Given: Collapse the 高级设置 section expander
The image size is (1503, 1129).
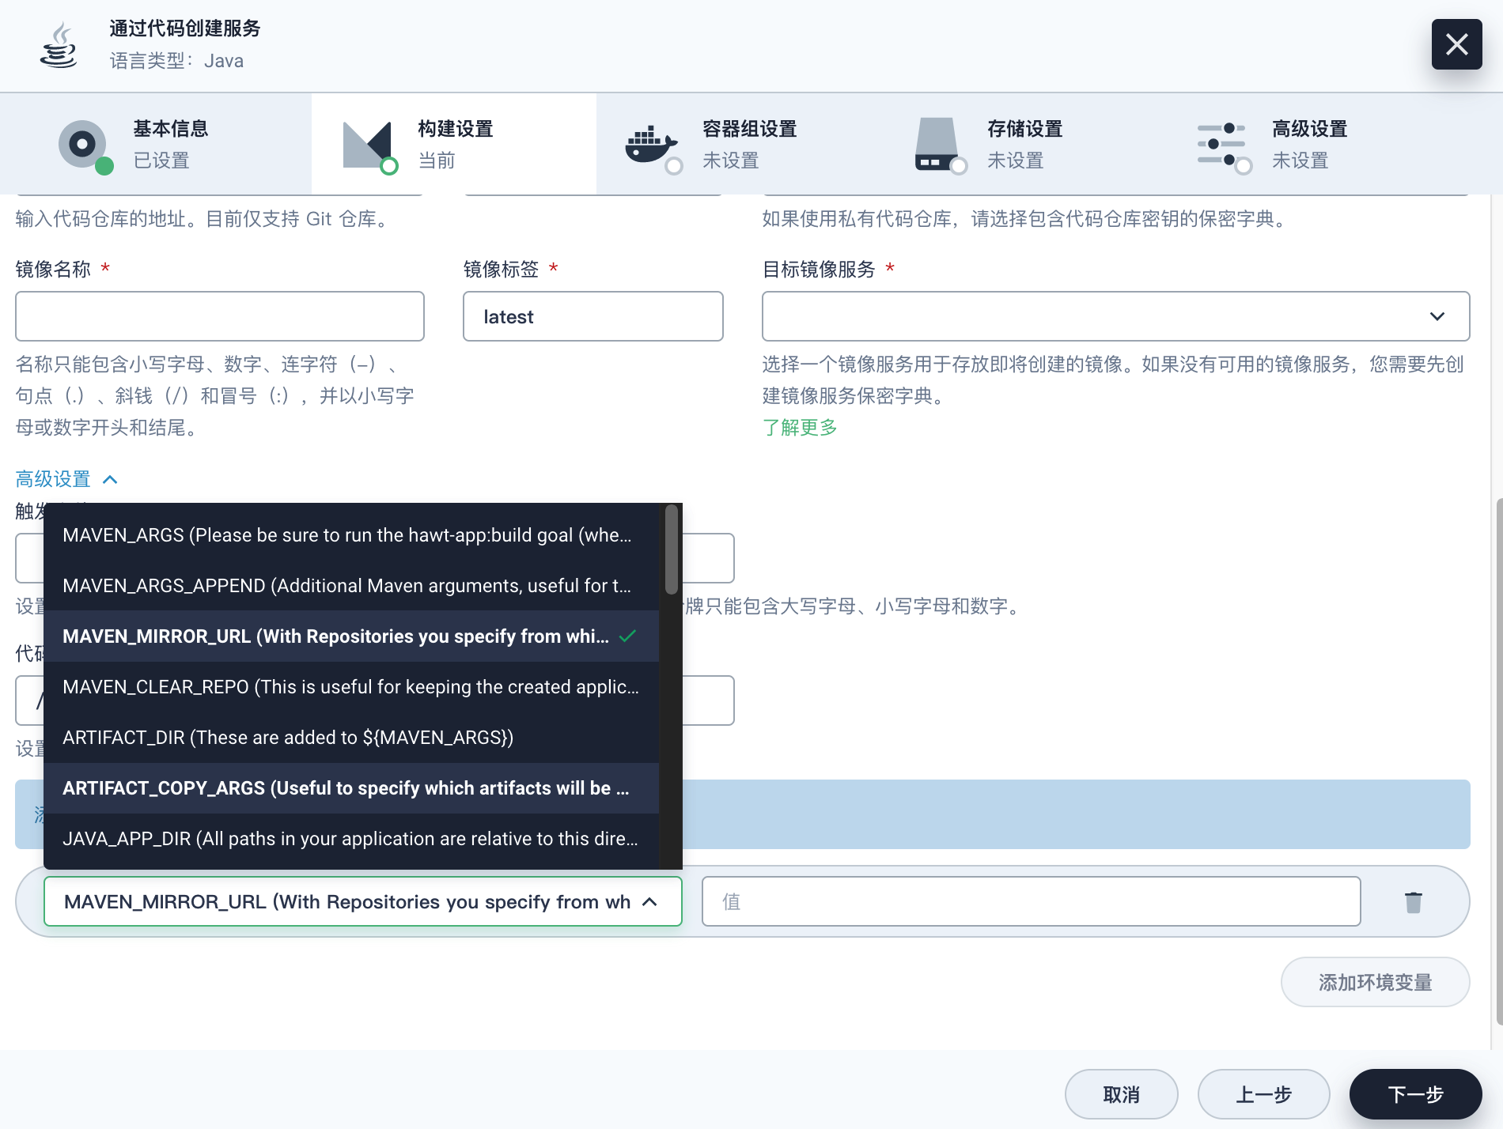Looking at the screenshot, I should 67,479.
